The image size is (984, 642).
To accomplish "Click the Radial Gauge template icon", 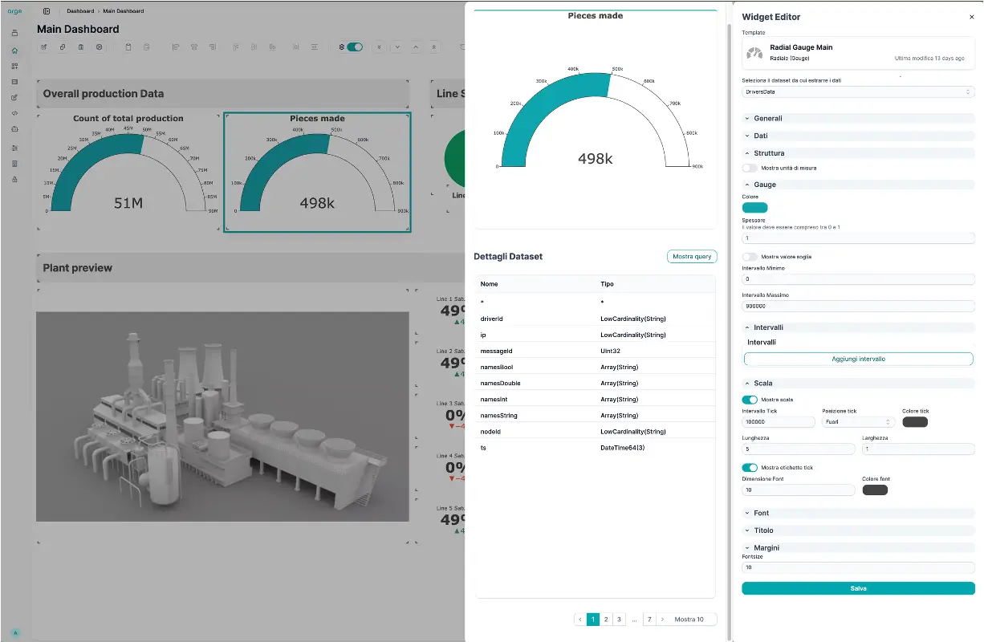I will (754, 53).
